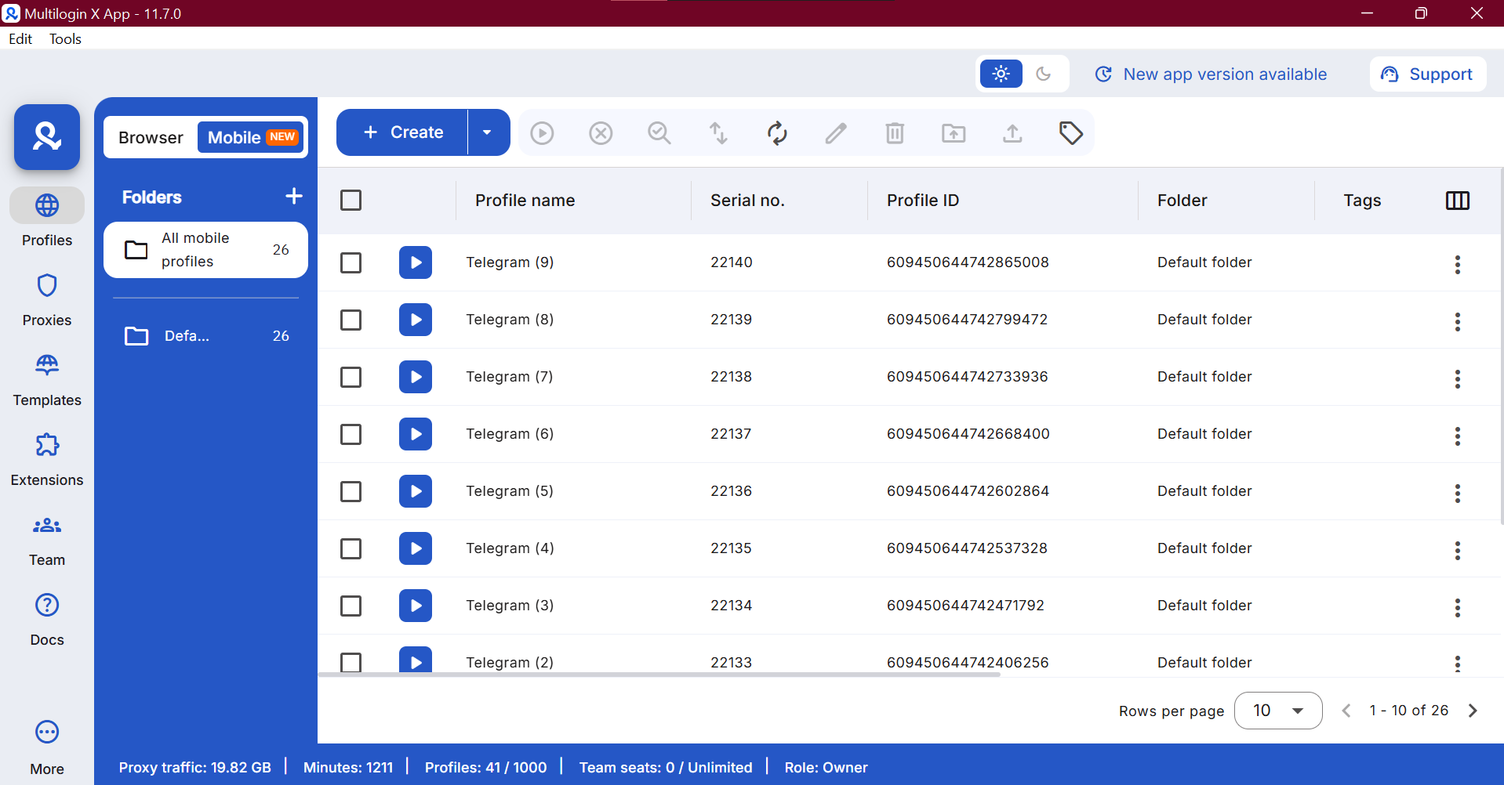Open the Proxies panel in the sidebar

pos(46,299)
